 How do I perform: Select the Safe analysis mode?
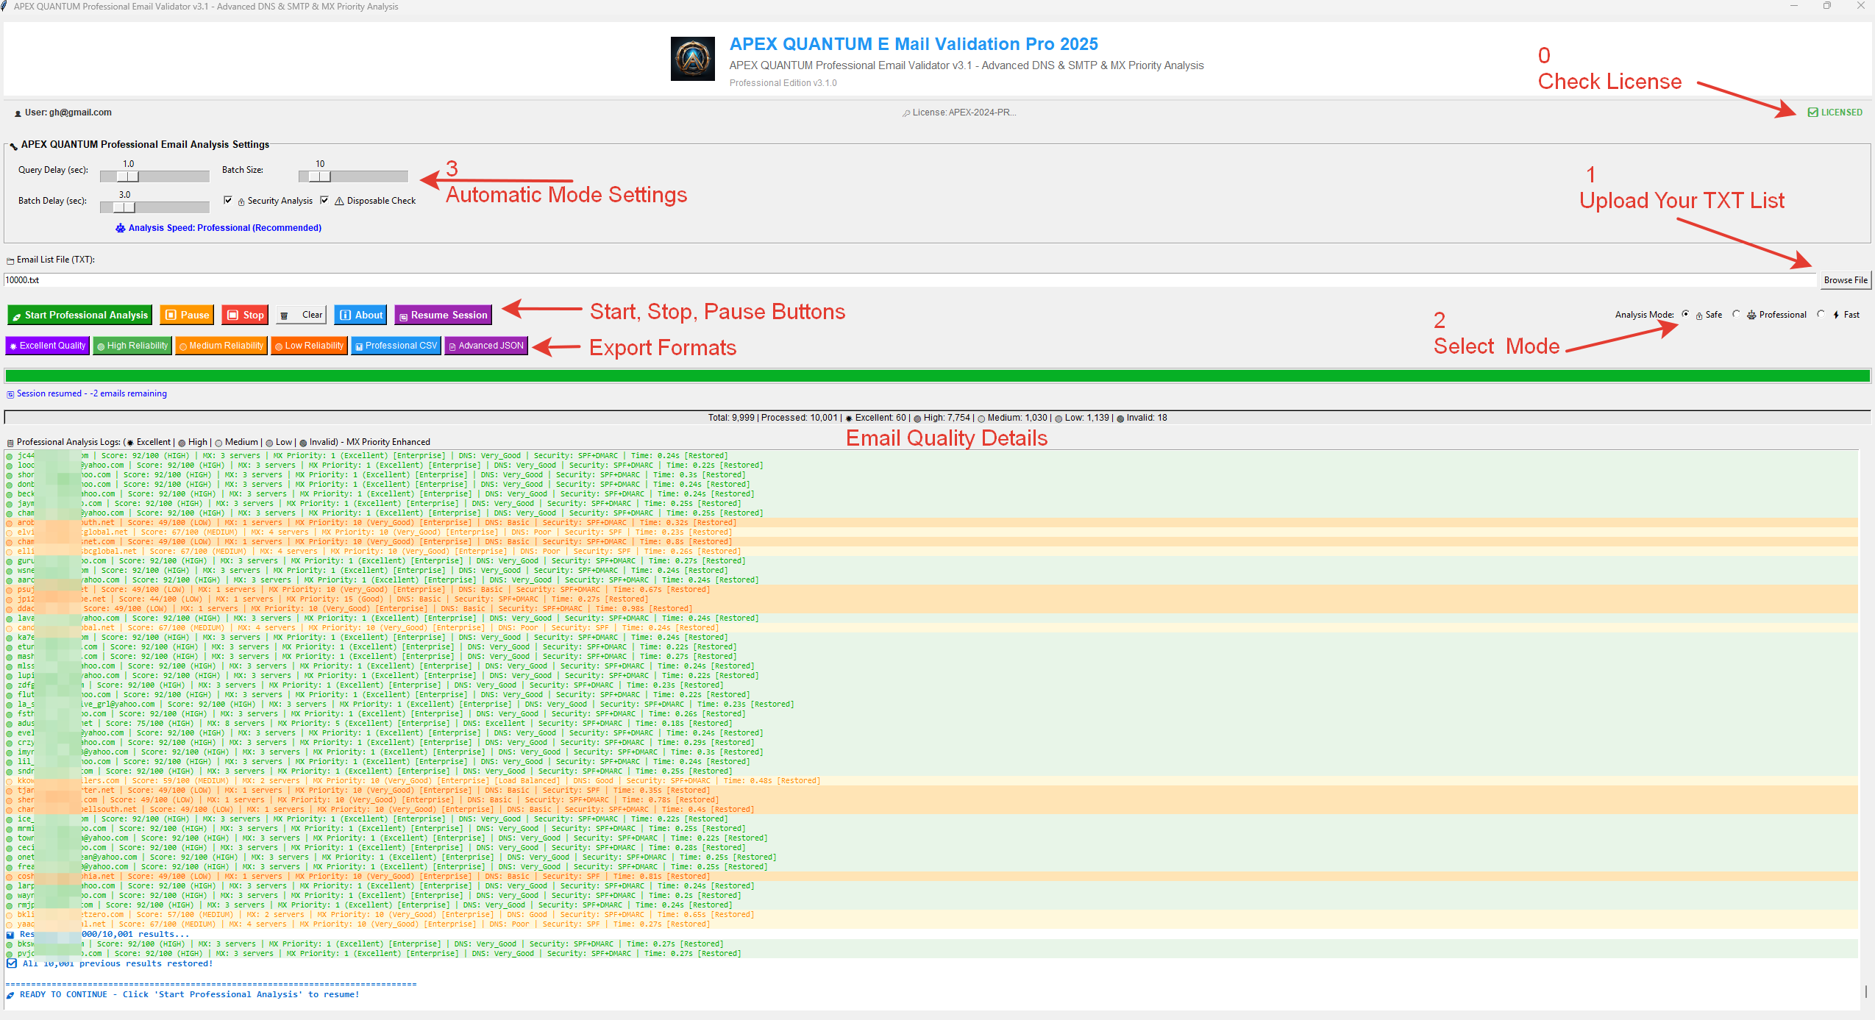[1685, 314]
